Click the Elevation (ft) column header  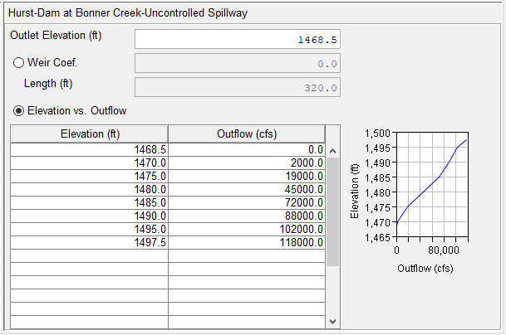pos(90,134)
